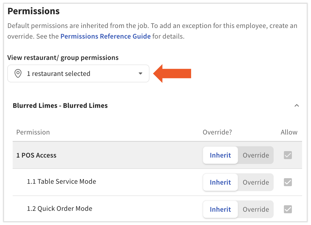Screen dimensions: 311x225
Task: Click the Permission column header
Action: click(33, 132)
